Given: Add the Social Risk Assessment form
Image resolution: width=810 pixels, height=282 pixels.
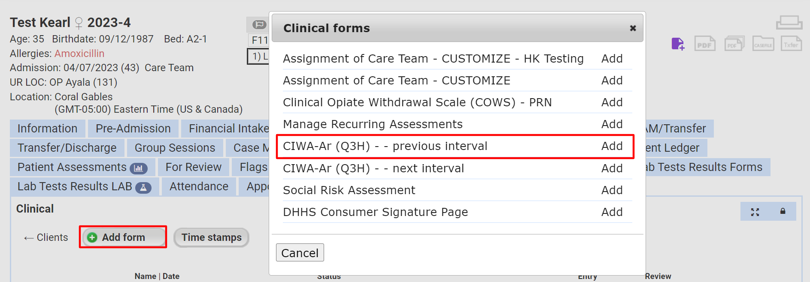Looking at the screenshot, I should [x=612, y=190].
